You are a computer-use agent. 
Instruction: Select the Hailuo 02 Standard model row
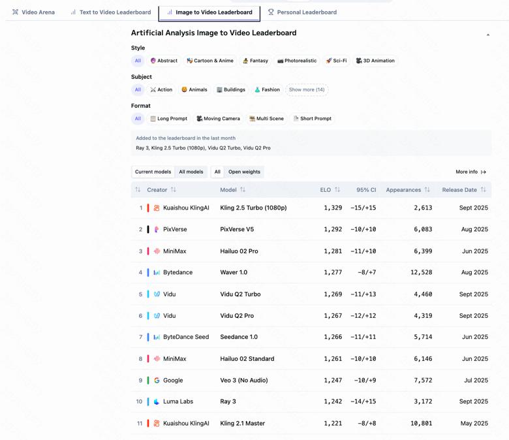point(247,359)
